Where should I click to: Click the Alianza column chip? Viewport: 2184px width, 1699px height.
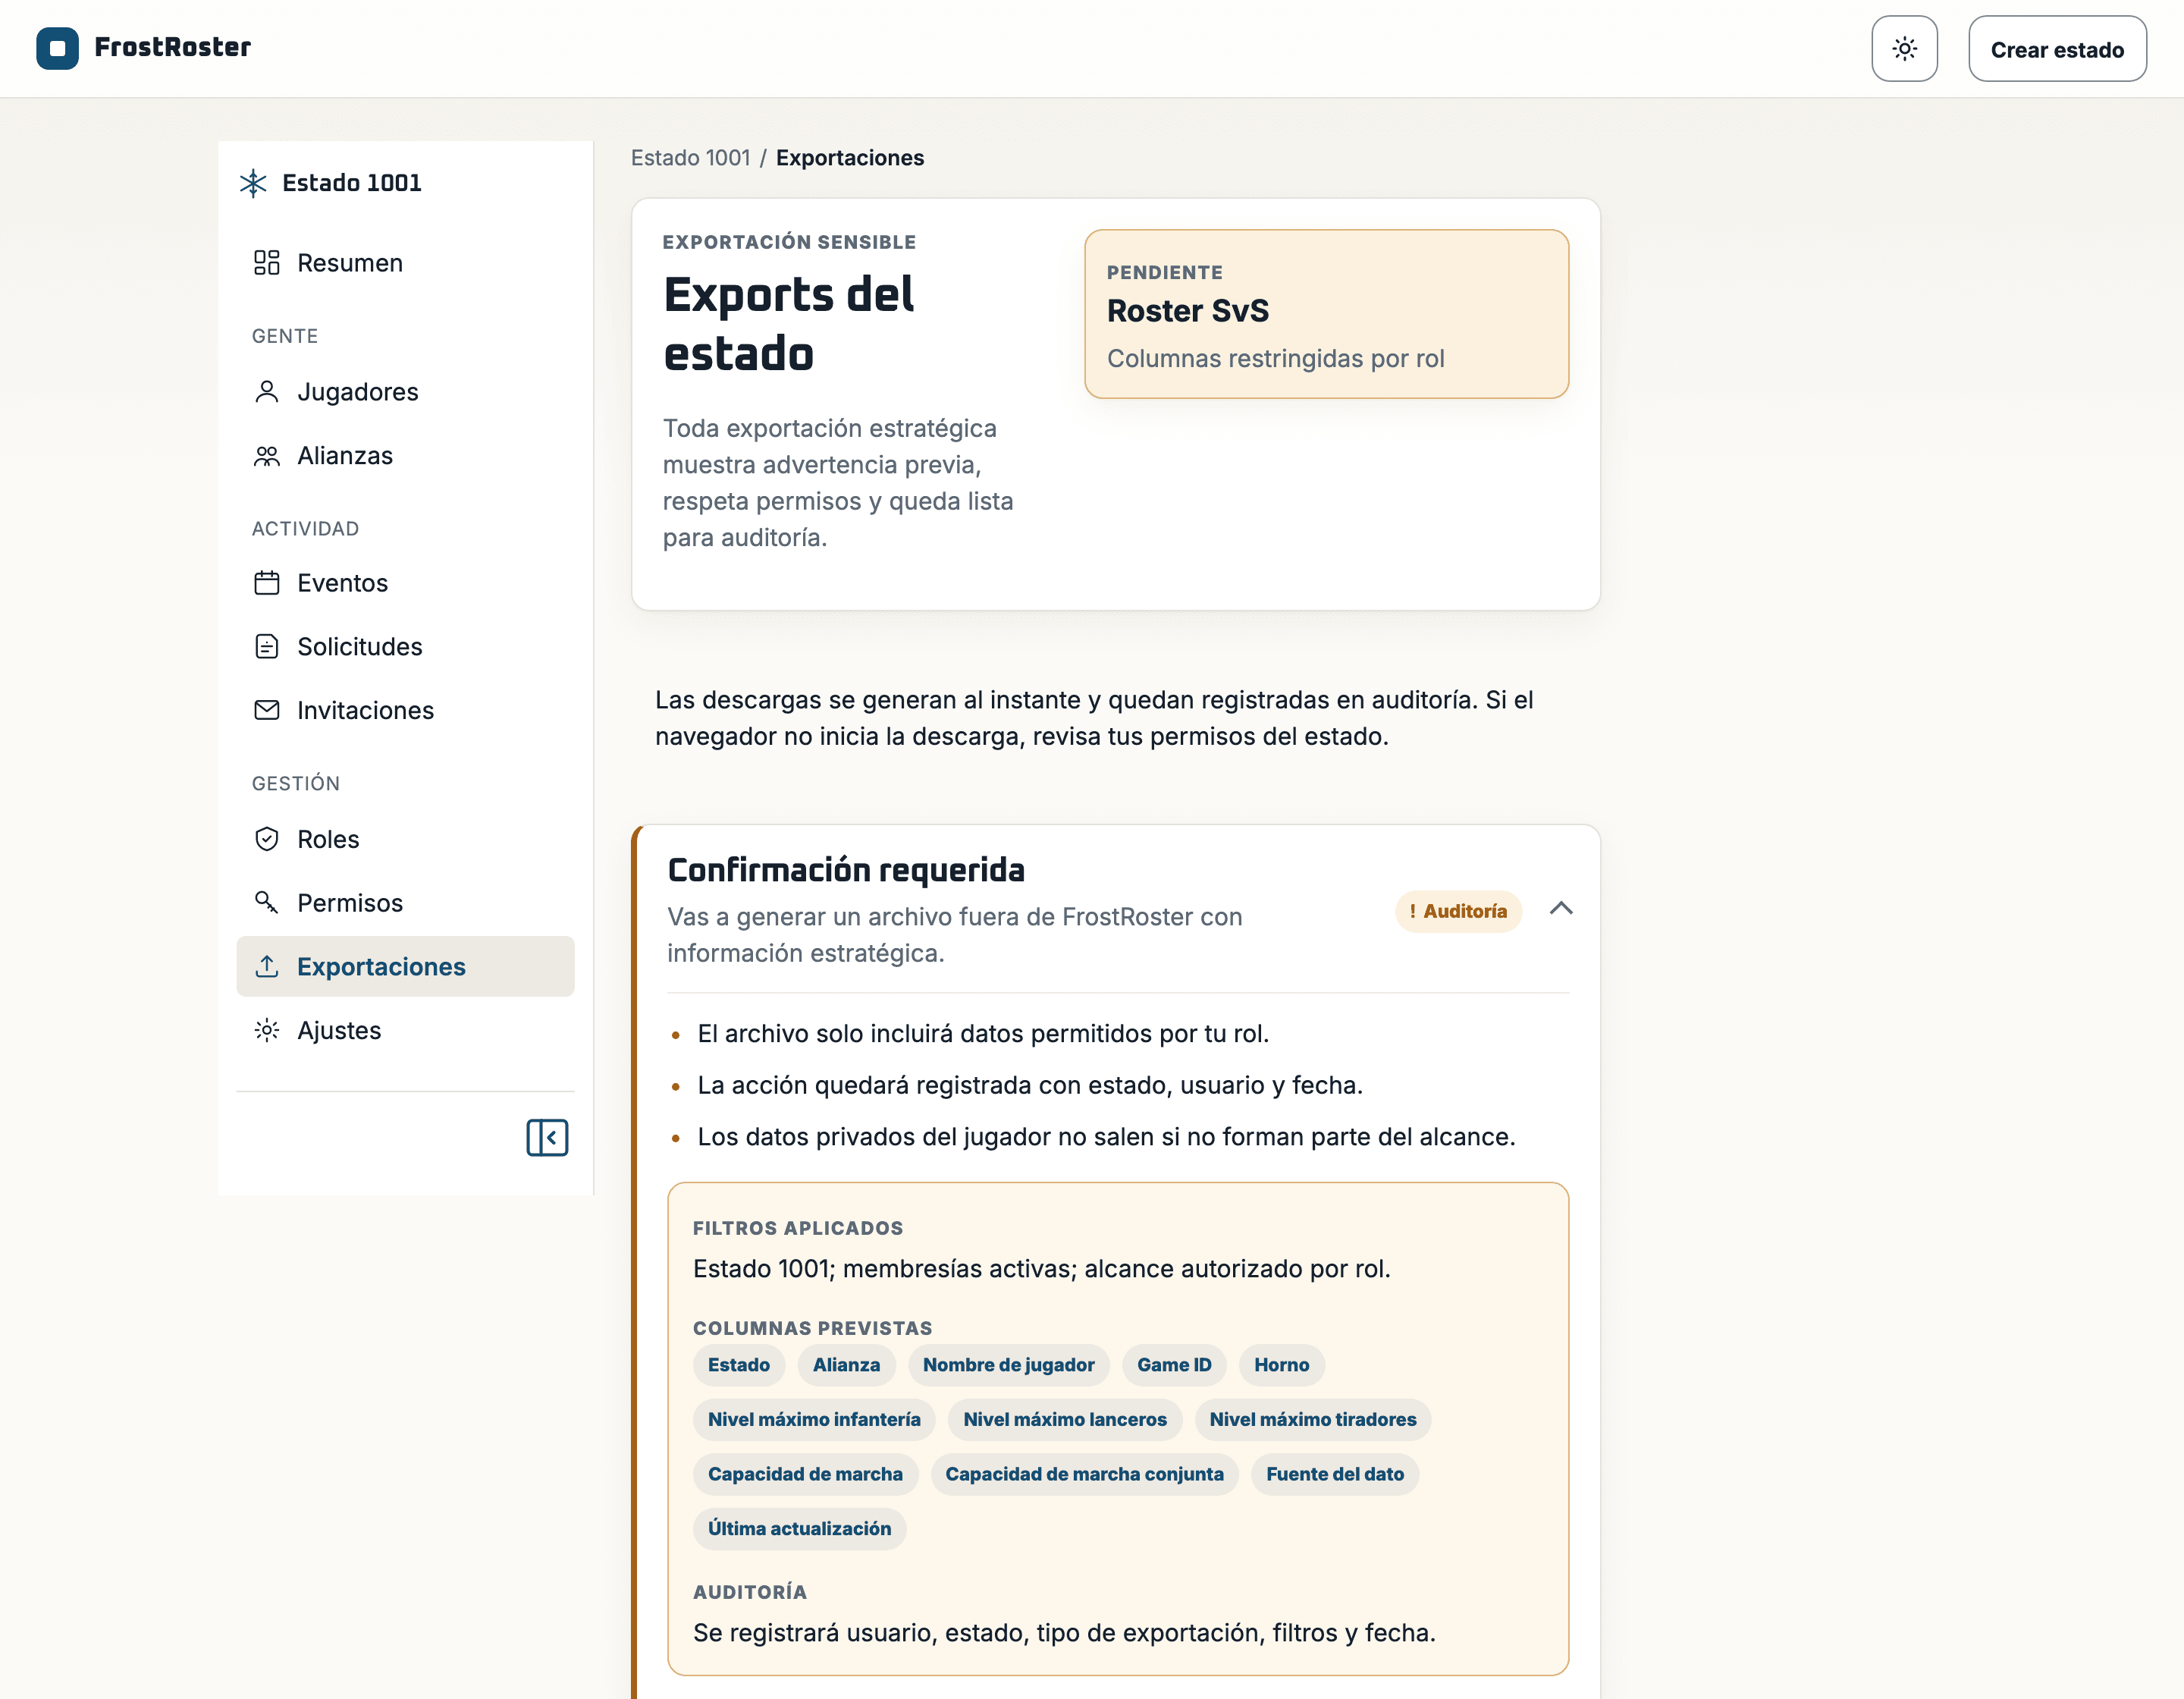tap(846, 1365)
